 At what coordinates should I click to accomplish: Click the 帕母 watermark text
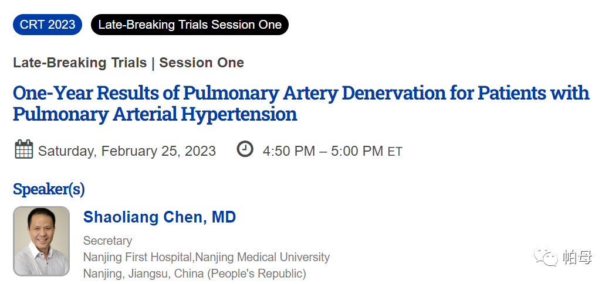(x=577, y=257)
